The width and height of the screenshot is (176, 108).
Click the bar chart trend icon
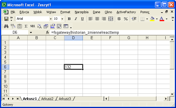click(x=53, y=26)
